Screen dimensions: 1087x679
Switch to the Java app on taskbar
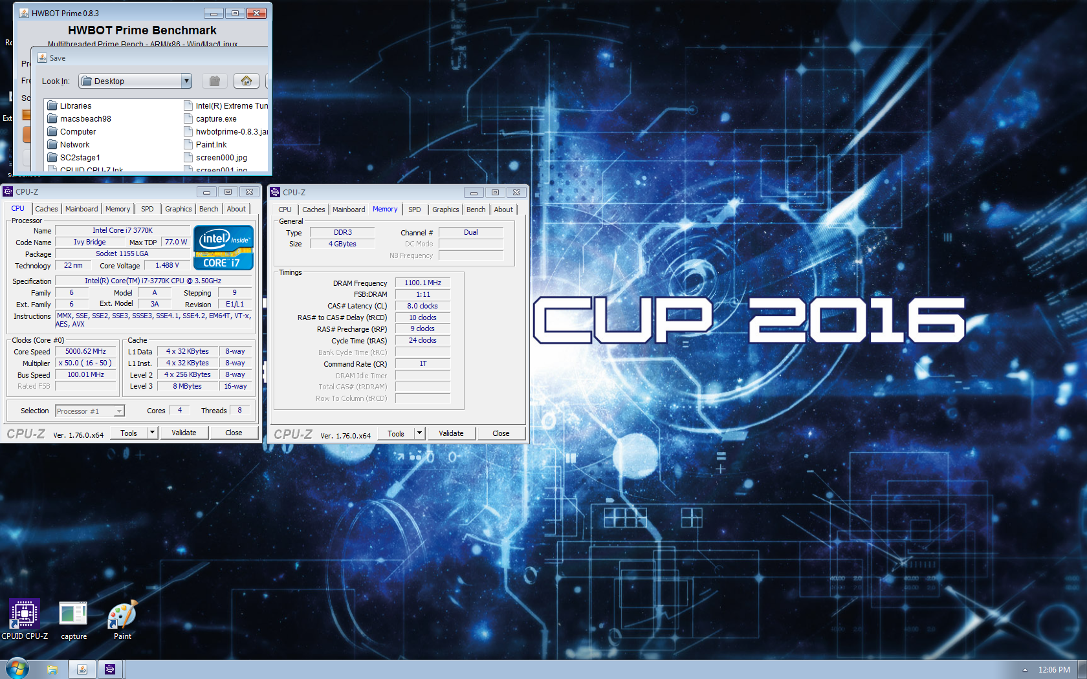82,669
